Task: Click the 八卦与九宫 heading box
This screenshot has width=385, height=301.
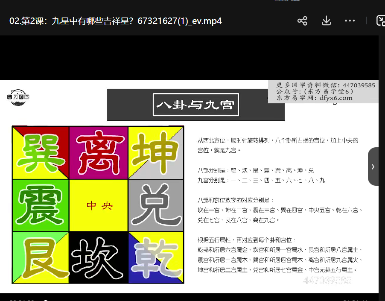Action: coord(195,105)
